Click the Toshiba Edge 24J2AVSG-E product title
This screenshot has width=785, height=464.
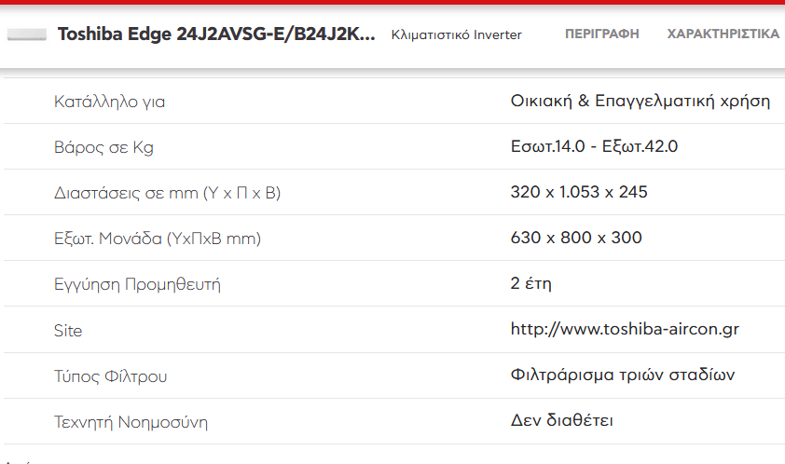tap(216, 34)
